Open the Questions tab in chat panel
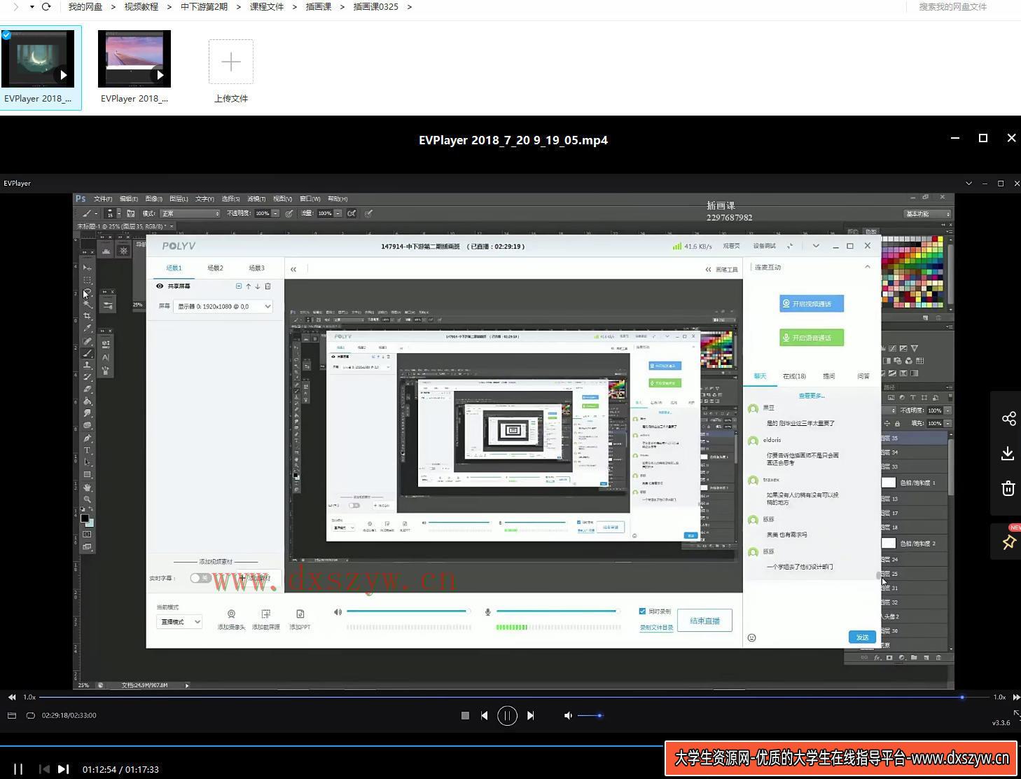 pos(829,376)
